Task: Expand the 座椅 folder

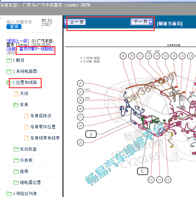Action: coord(24,171)
